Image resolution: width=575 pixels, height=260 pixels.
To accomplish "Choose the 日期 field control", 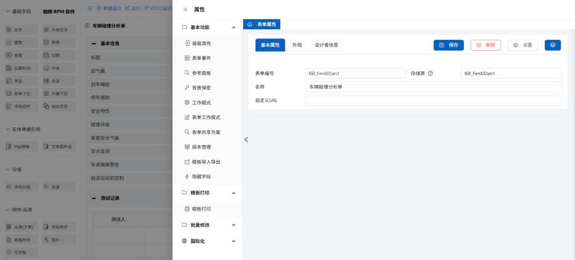I will click(x=59, y=55).
